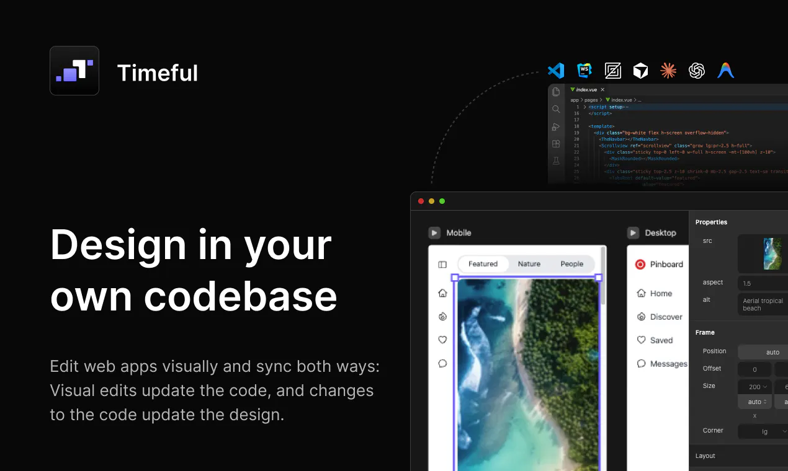Switch to the Nature tab
This screenshot has height=471, width=788.
(x=529, y=264)
